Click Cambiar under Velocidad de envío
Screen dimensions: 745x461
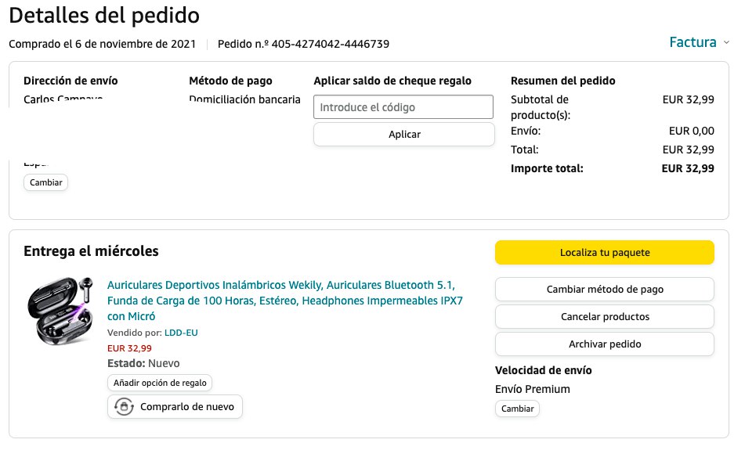tap(517, 409)
